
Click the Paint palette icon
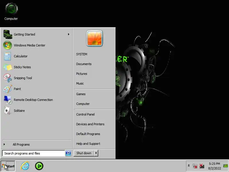(8, 89)
